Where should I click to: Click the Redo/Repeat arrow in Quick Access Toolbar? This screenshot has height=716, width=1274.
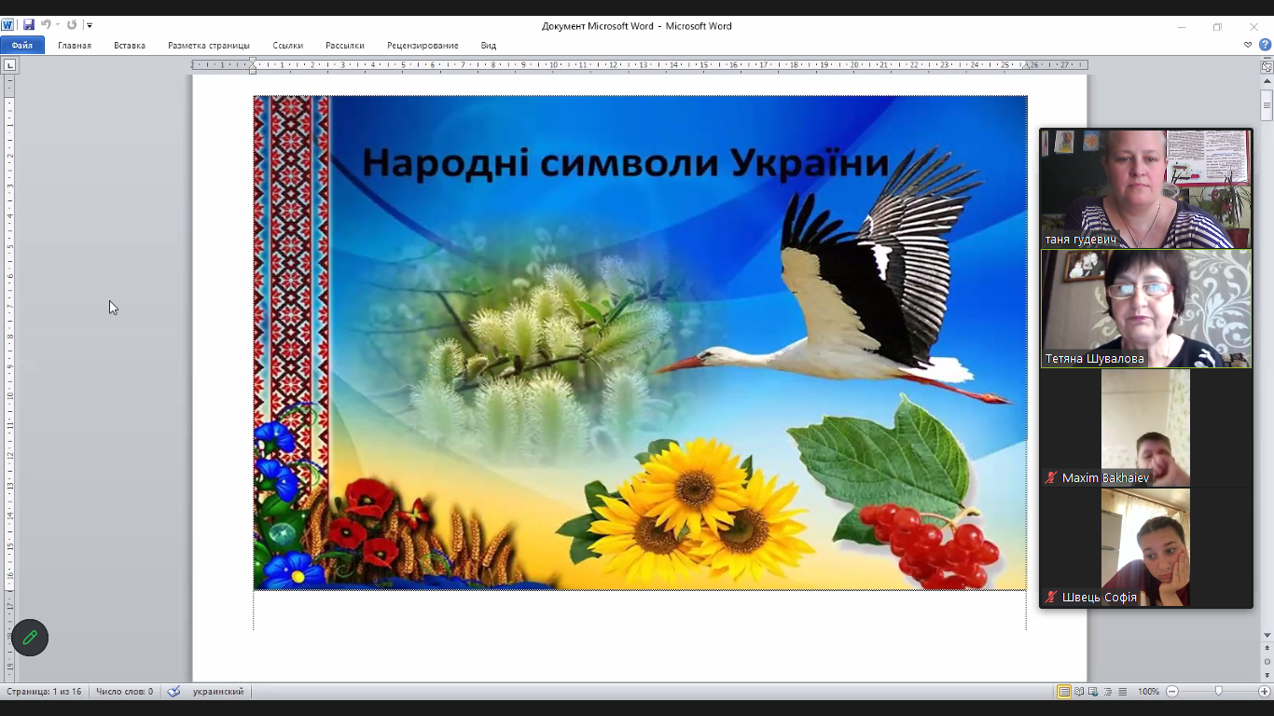point(72,25)
